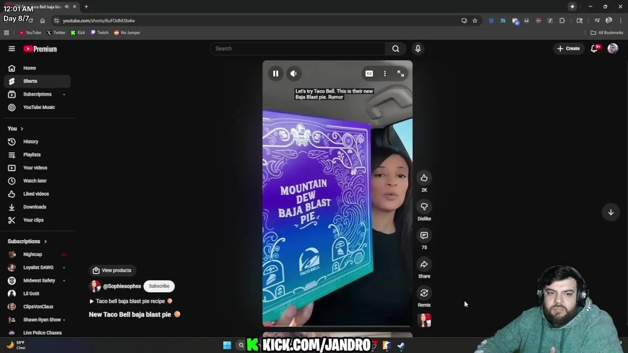
Task: Open Taco bell baja blast pie recipe link
Action: pos(131,301)
